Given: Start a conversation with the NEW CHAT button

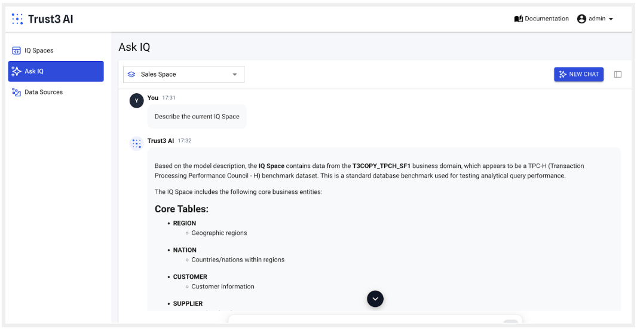Looking at the screenshot, I should click(578, 74).
